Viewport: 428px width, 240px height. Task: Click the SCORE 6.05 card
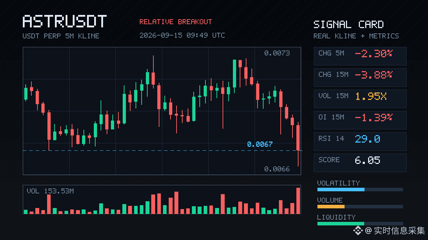360,163
